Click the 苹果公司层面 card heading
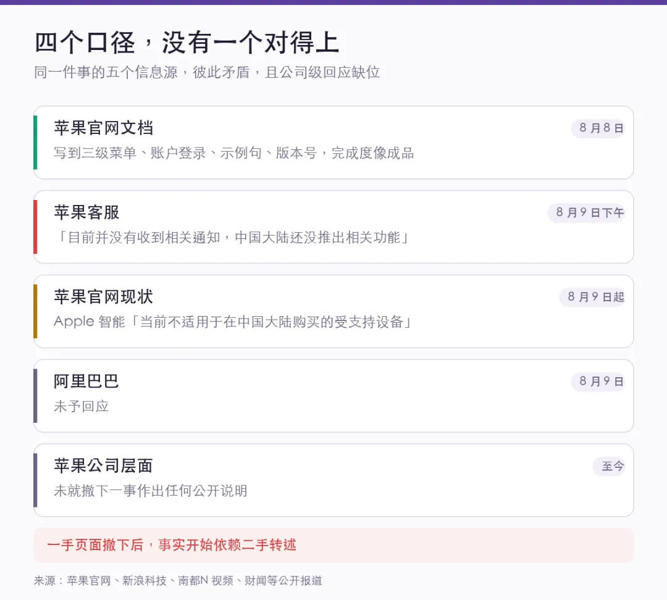The width and height of the screenshot is (667, 600). (103, 465)
